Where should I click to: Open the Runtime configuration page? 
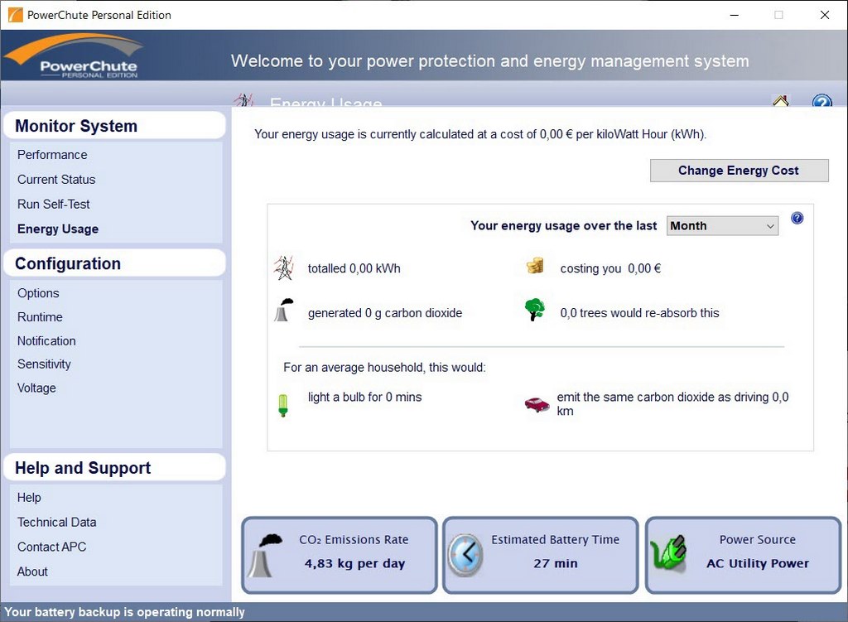click(40, 317)
